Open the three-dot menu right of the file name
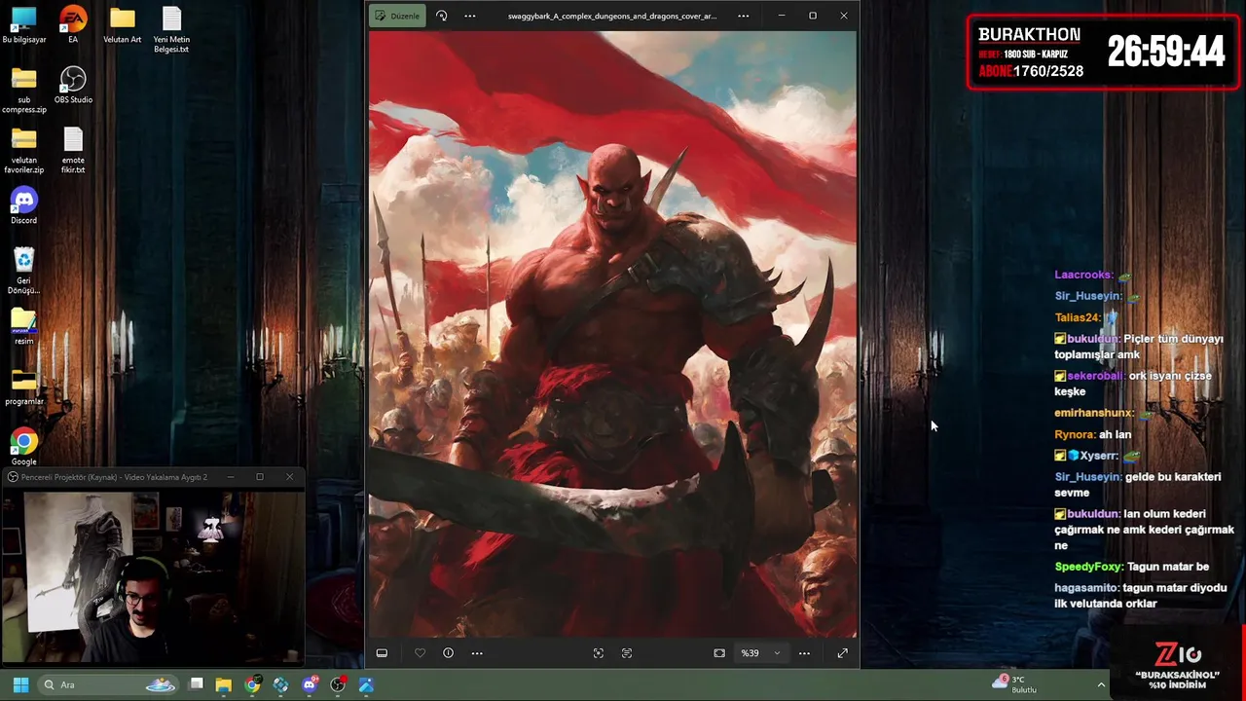The height and width of the screenshot is (701, 1246). tap(744, 16)
